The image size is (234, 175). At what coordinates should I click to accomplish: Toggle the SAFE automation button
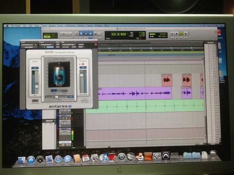point(57,47)
